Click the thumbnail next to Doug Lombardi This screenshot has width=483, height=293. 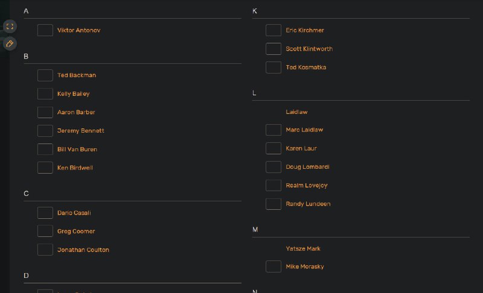(273, 167)
